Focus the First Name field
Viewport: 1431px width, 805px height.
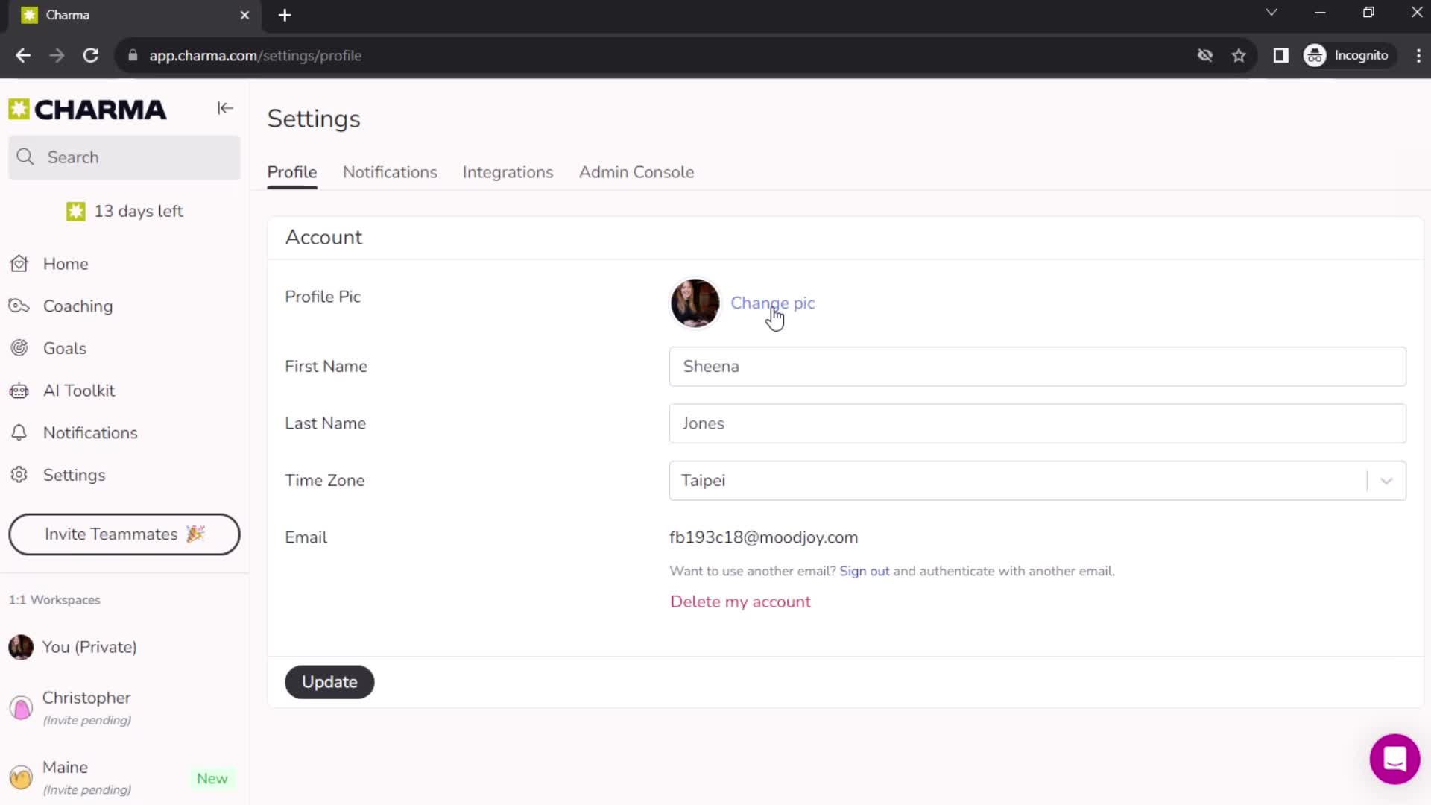(x=1037, y=367)
